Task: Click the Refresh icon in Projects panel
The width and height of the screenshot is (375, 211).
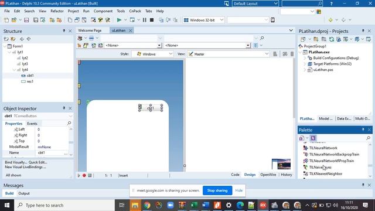Action: click(x=332, y=39)
